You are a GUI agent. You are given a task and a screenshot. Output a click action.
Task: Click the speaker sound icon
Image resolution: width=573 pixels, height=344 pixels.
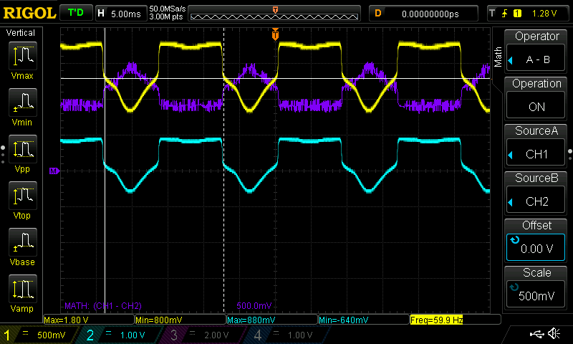[554, 334]
